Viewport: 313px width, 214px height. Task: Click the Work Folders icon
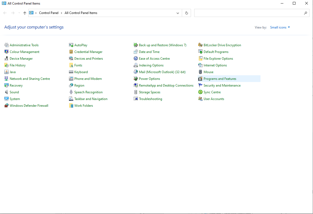pyautogui.click(x=71, y=106)
